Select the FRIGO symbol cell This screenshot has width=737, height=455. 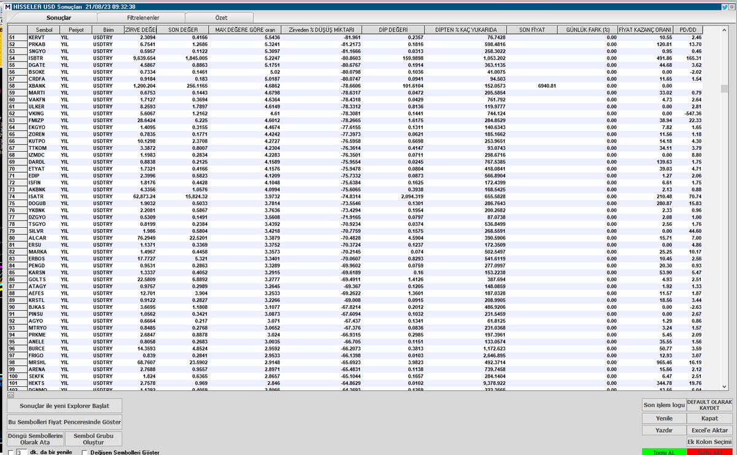pyautogui.click(x=44, y=356)
